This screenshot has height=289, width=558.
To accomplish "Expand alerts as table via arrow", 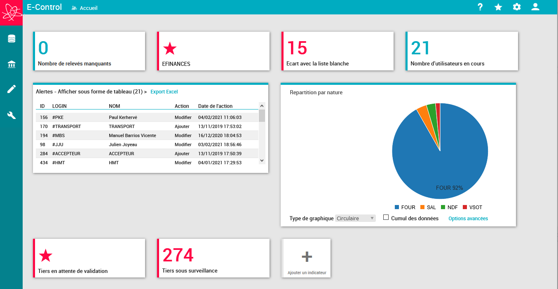I will (145, 92).
